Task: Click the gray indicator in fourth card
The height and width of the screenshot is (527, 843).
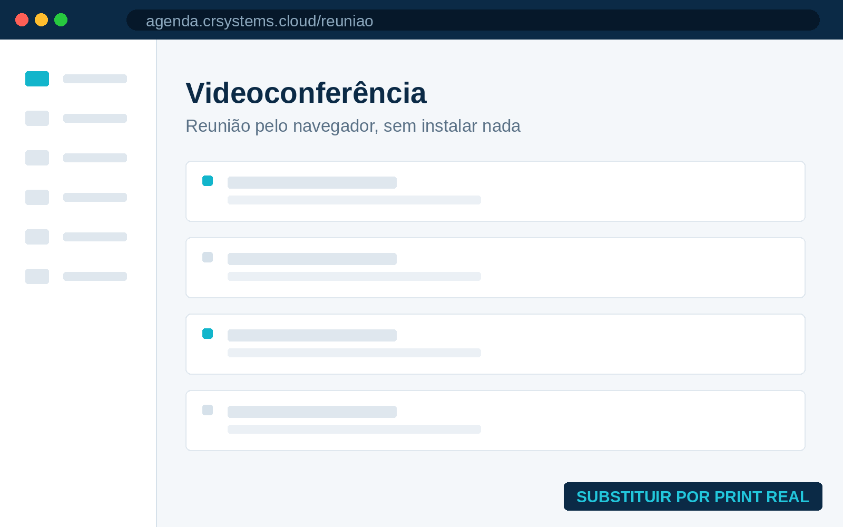Action: pos(208,410)
